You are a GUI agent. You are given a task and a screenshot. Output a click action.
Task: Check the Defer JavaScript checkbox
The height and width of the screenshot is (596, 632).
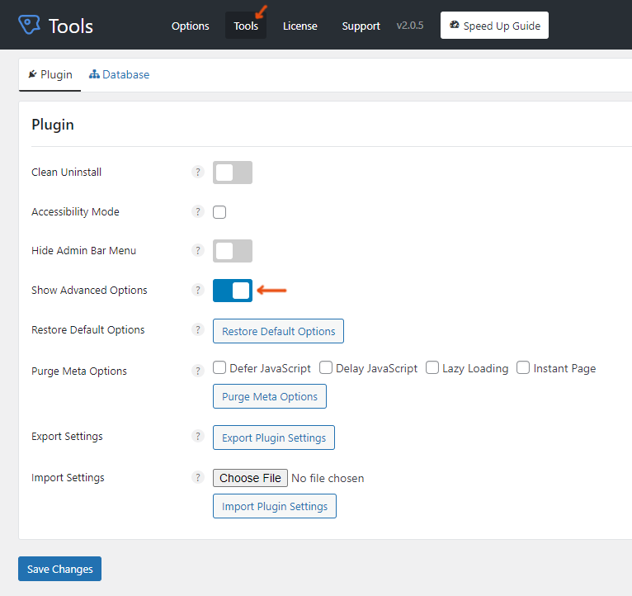219,368
